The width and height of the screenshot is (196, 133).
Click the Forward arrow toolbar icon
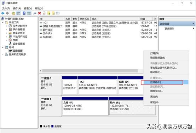pyautogui.click(x=7, y=13)
